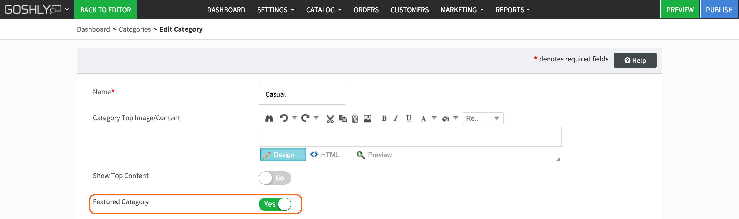Expand the Catalog dropdown menu
Image resolution: width=739 pixels, height=219 pixels.
324,10
